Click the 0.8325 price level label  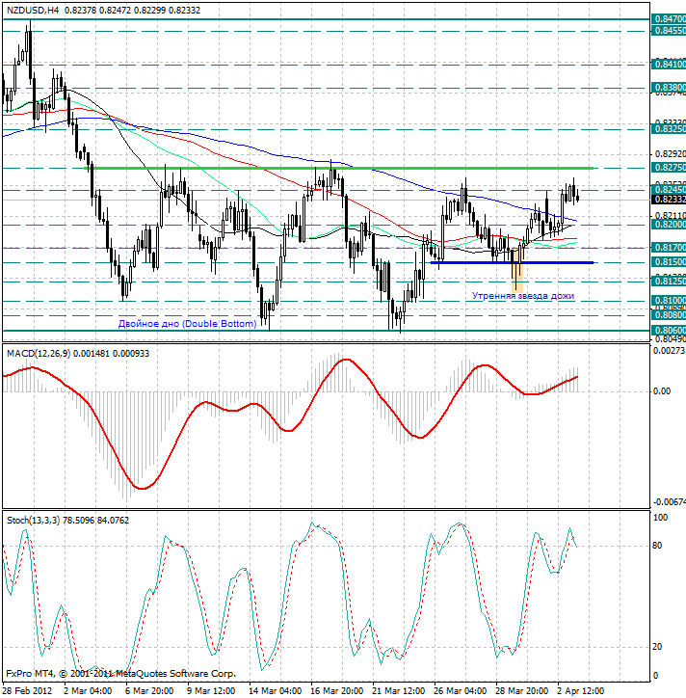click(x=669, y=128)
